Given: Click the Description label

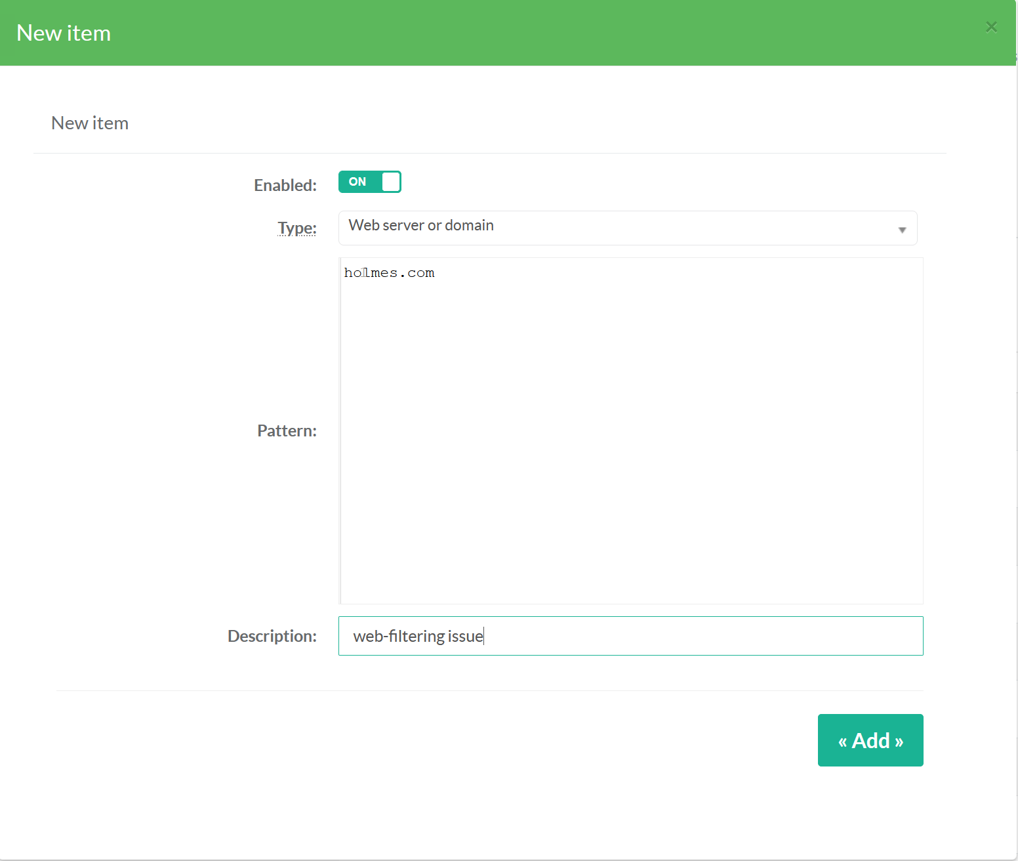Looking at the screenshot, I should coord(272,637).
